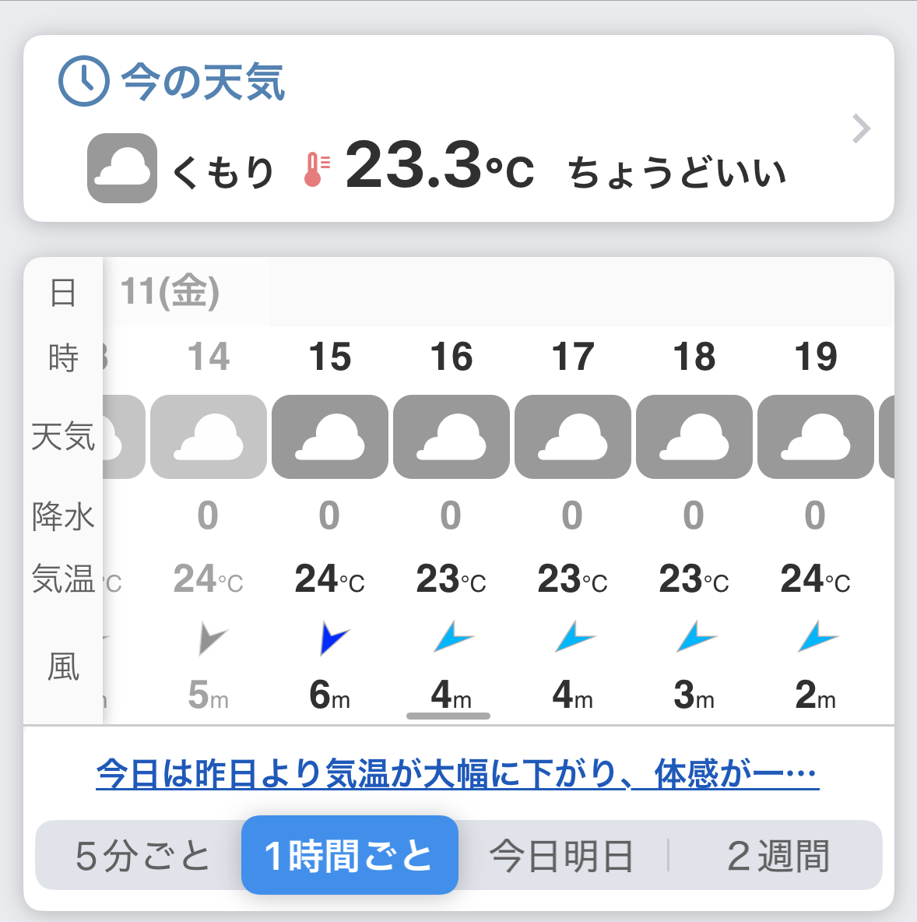Image resolution: width=917 pixels, height=922 pixels.
Task: Click the gray indicator bar under 4m
Action: coord(448,716)
